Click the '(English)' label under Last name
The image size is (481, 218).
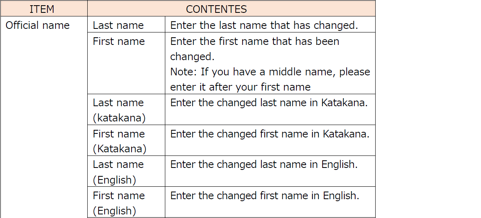[115, 180]
